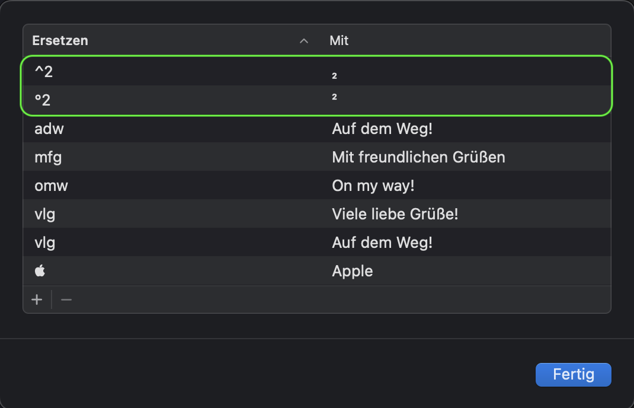Click the superscript replacement for °2
Image resolution: width=634 pixels, height=408 pixels.
point(335,97)
